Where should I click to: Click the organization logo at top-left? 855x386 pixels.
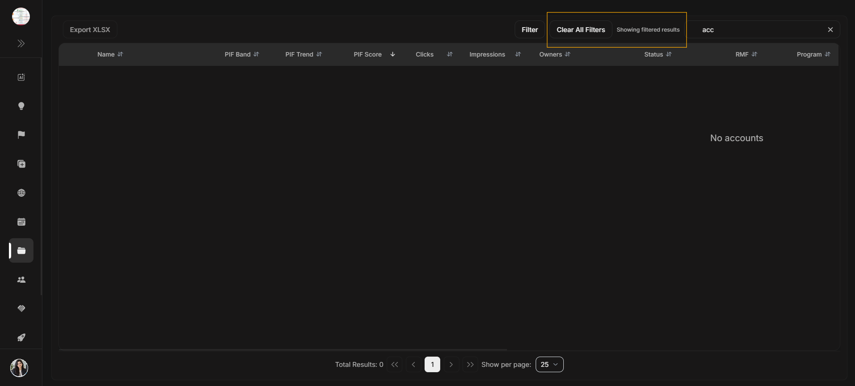point(21,16)
